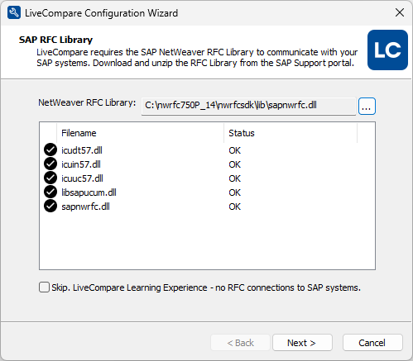Viewport: 413px width, 361px height.
Task: Select the icuin57.dll filename
Action: point(81,164)
